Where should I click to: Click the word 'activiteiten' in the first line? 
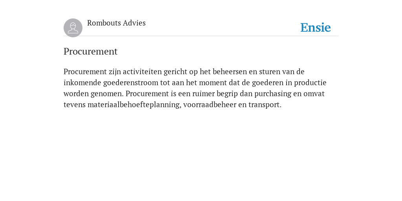(142, 71)
